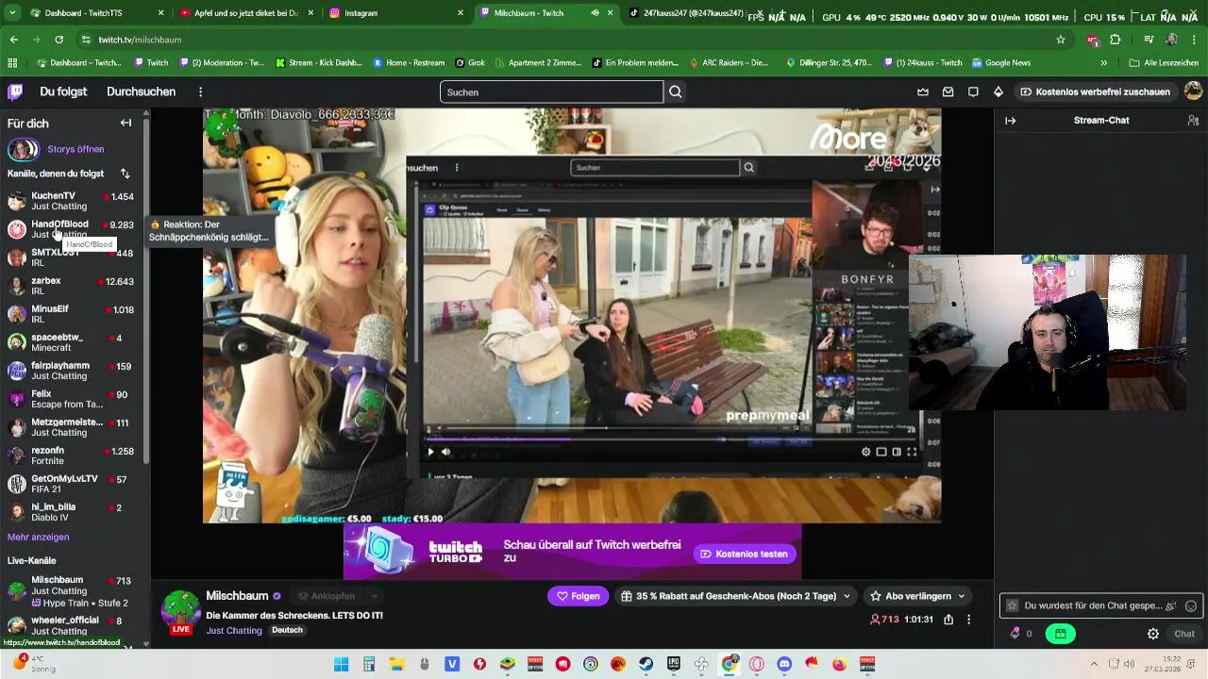The width and height of the screenshot is (1208, 679).
Task: Open the Bits balance icon in chat
Action: tap(1015, 634)
